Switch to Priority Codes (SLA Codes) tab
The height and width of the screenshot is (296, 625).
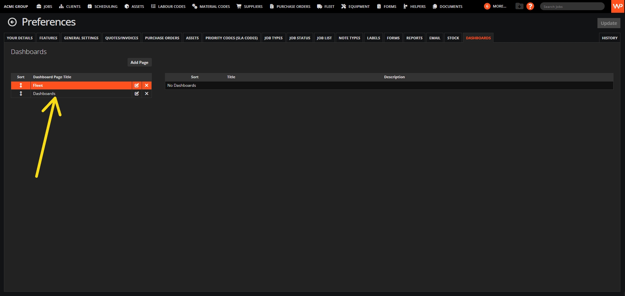tap(232, 38)
